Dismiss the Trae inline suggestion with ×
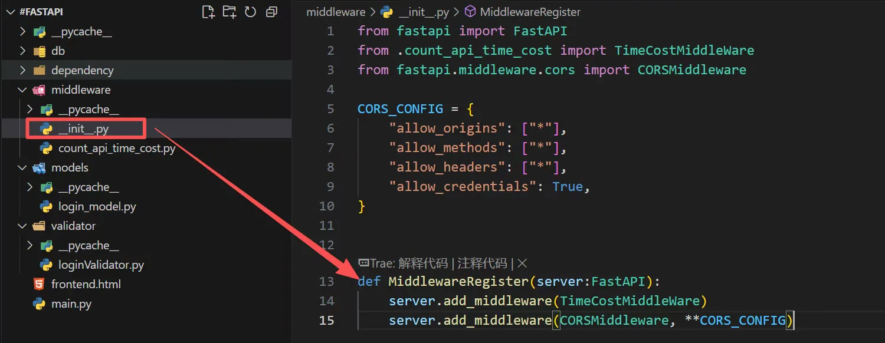The height and width of the screenshot is (343, 885). coord(522,263)
